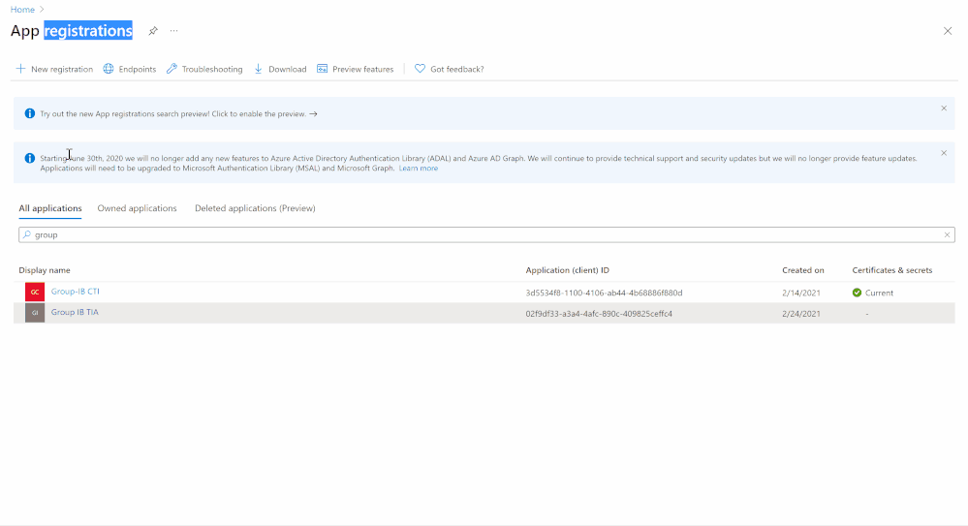Switch to Deleted applications (Preview) tab

pyautogui.click(x=255, y=208)
